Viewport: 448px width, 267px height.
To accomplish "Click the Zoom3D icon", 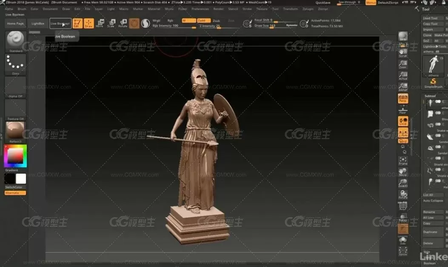I will 403,183.
